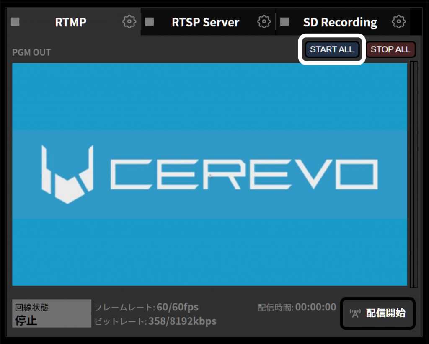
Task: Toggle the RTSP Server status square
Action: point(150,22)
